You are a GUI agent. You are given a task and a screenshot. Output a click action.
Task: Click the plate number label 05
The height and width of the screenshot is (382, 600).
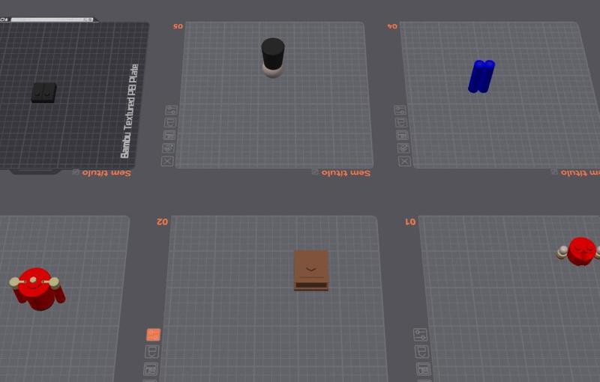[178, 26]
